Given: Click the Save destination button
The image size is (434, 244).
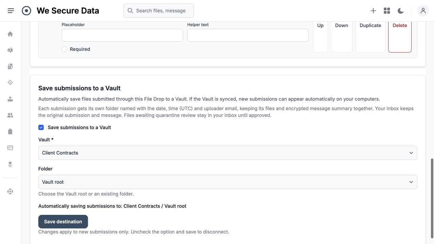Looking at the screenshot, I should (x=63, y=222).
